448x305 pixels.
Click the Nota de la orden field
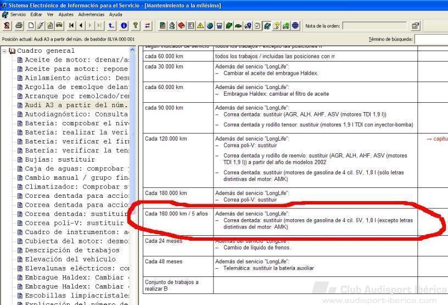374,26
